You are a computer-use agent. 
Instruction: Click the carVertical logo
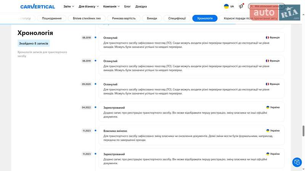tap(37, 6)
